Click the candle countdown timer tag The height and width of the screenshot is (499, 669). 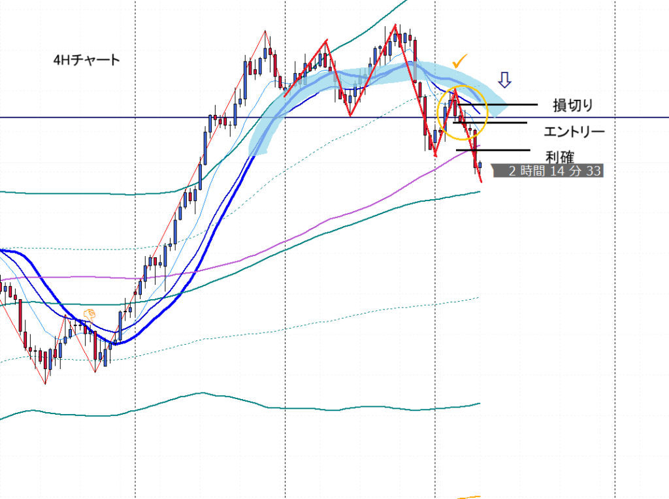tap(546, 172)
